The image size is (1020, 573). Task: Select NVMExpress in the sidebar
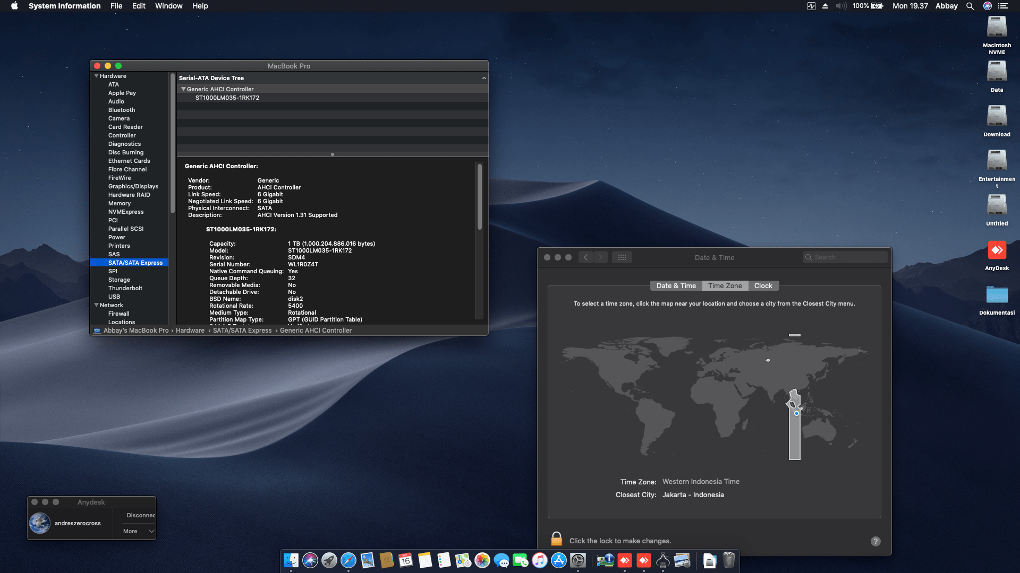(126, 212)
